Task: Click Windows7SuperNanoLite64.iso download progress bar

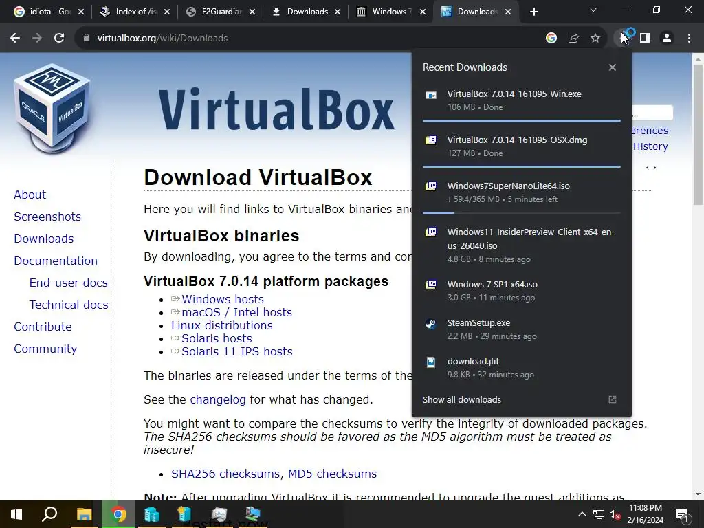Action: [522, 213]
